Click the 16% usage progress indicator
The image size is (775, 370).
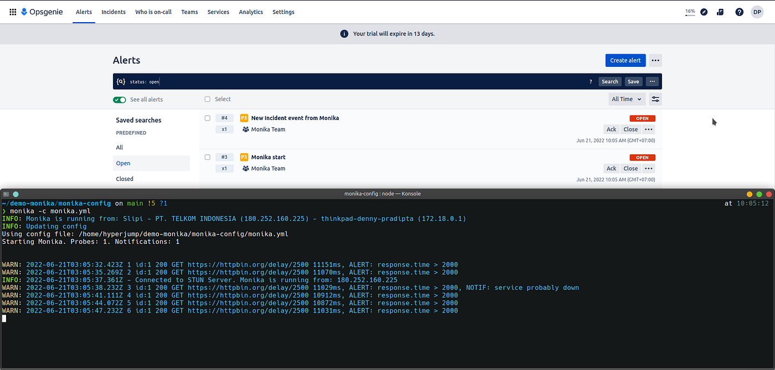tap(690, 12)
